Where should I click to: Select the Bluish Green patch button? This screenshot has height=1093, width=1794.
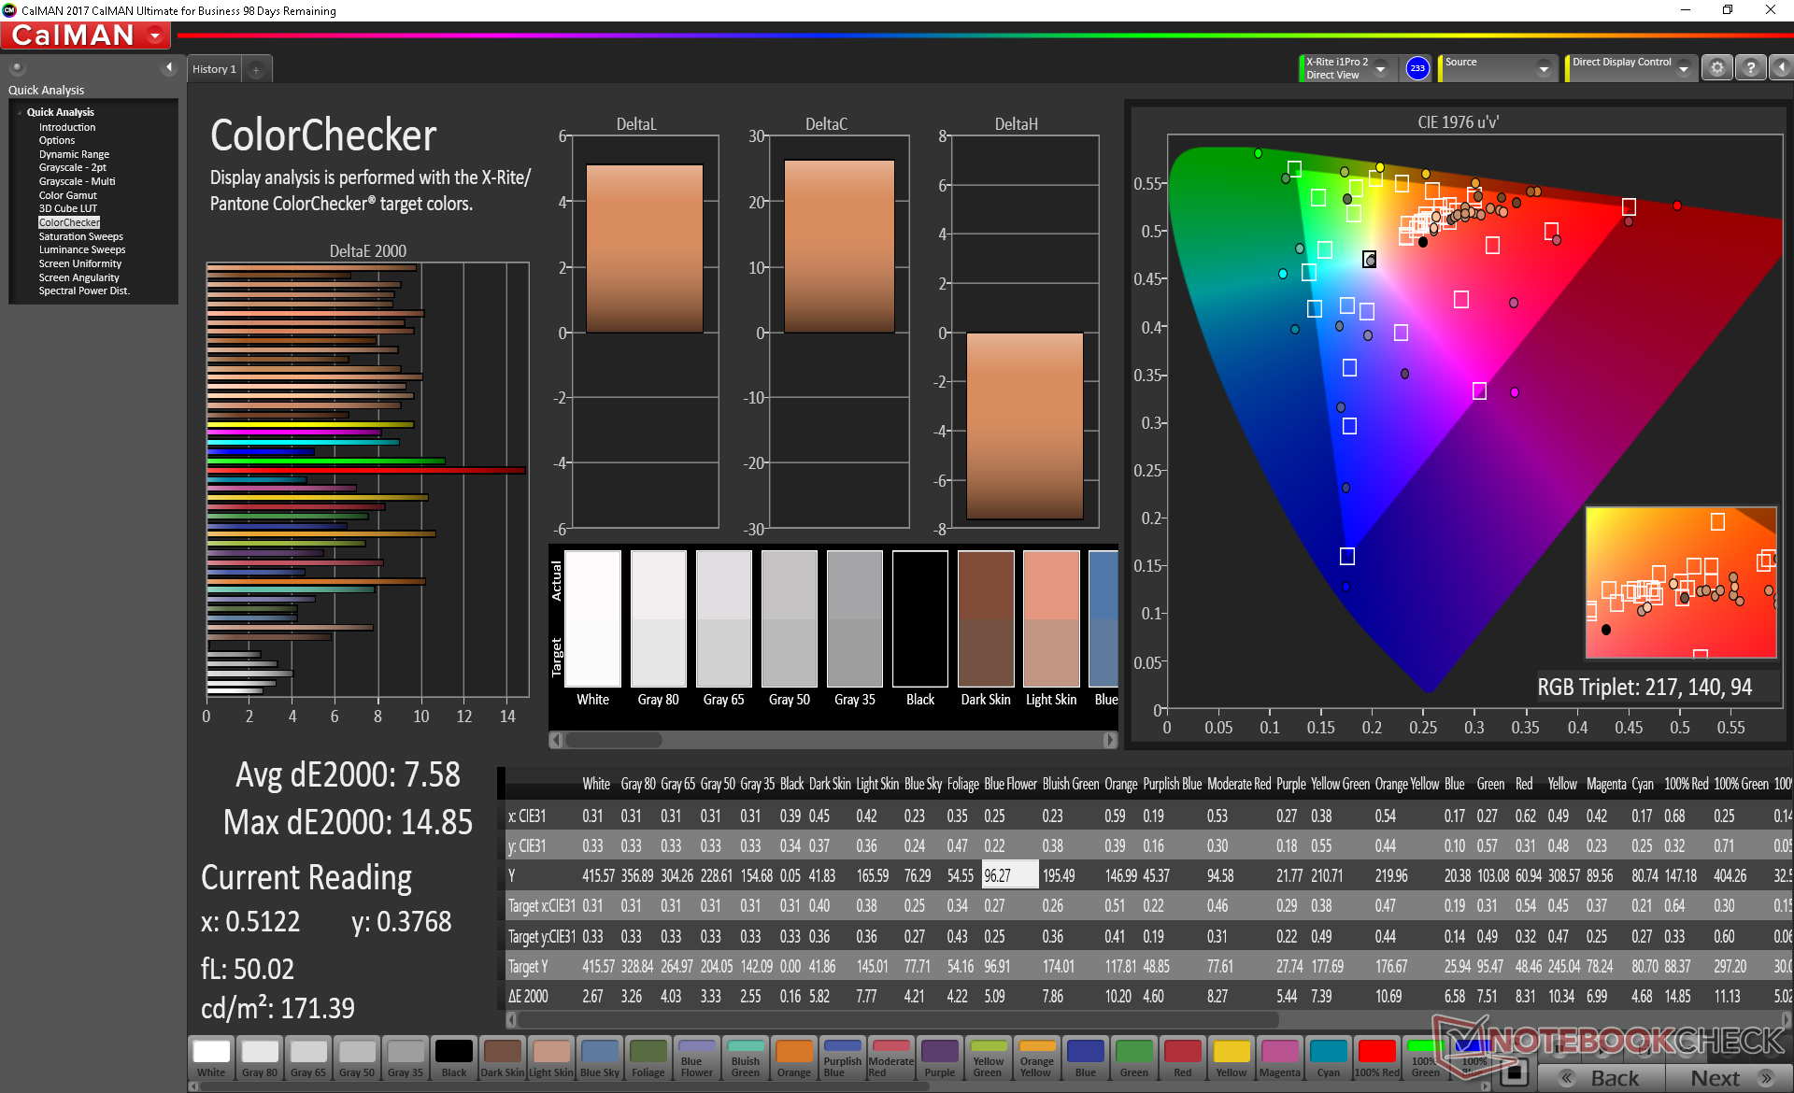746,1058
